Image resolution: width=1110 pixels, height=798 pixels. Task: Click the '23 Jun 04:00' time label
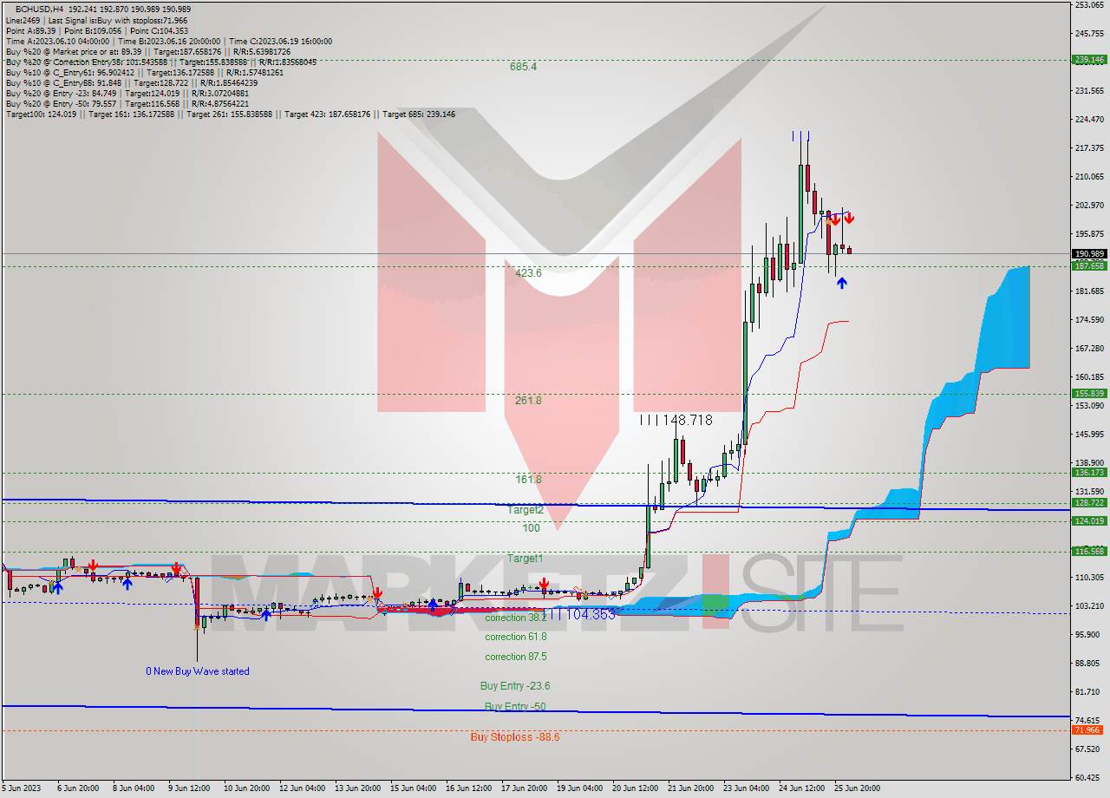coord(746,788)
